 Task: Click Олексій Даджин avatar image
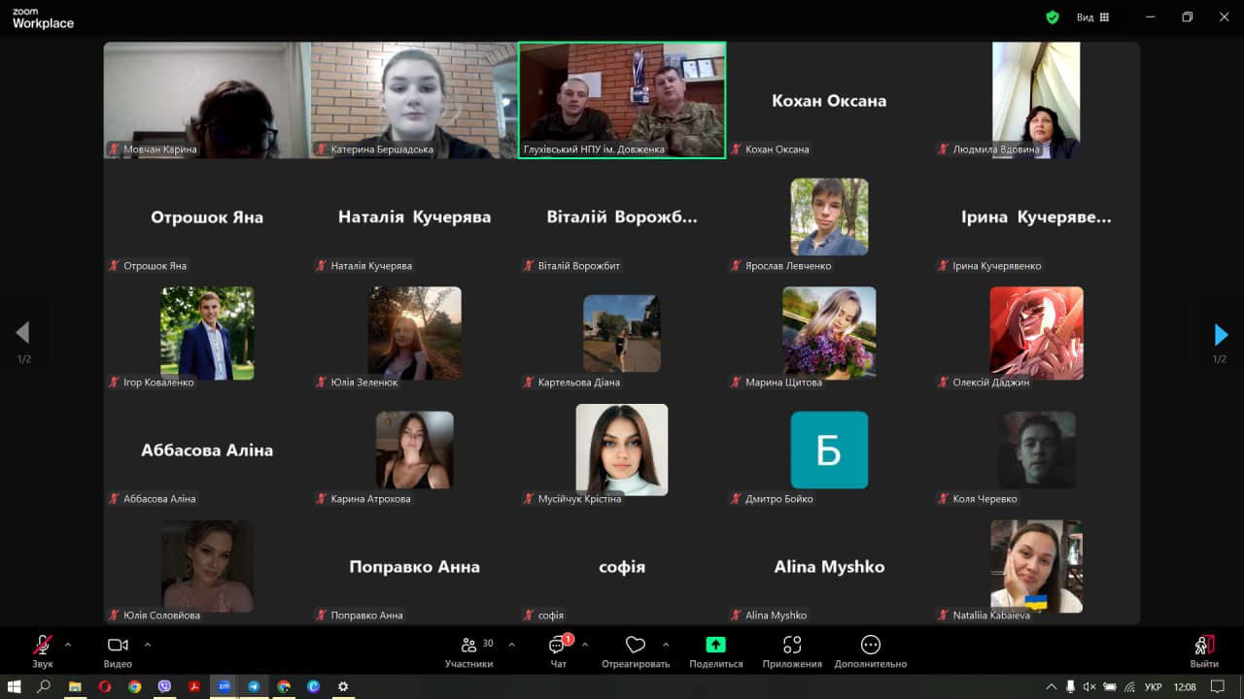click(x=1036, y=333)
